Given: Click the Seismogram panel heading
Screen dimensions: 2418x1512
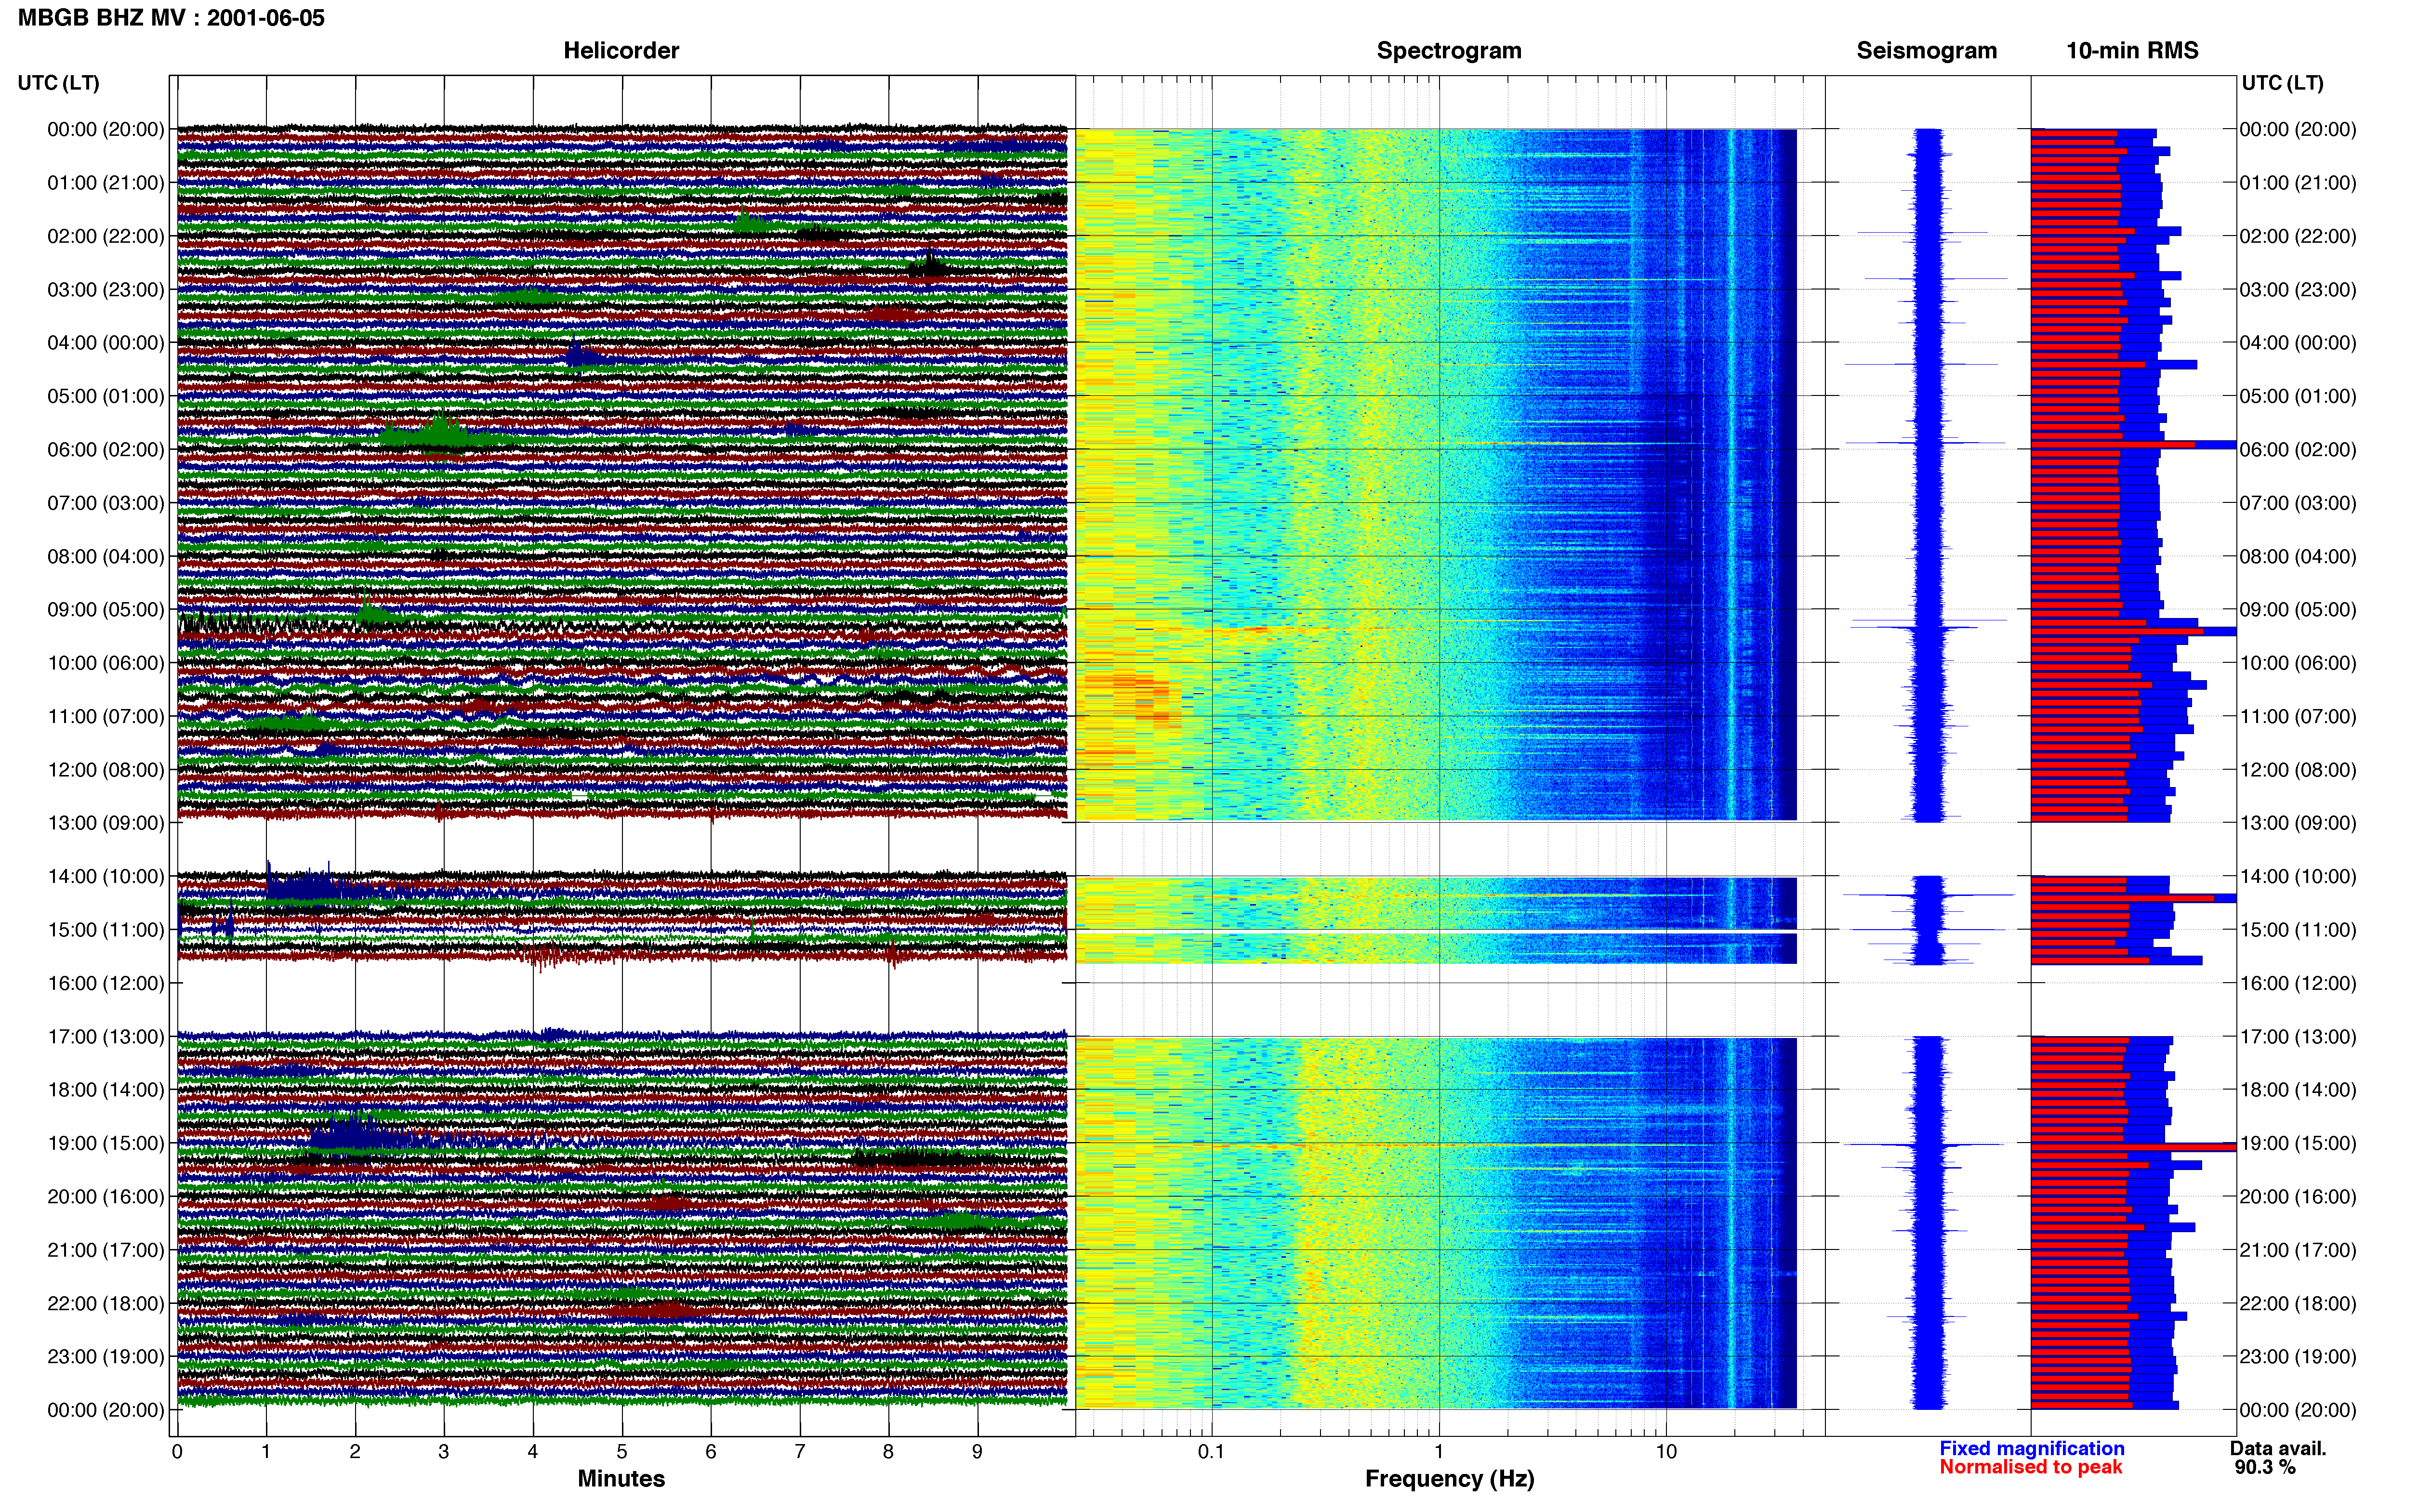Looking at the screenshot, I should pos(1926,51).
